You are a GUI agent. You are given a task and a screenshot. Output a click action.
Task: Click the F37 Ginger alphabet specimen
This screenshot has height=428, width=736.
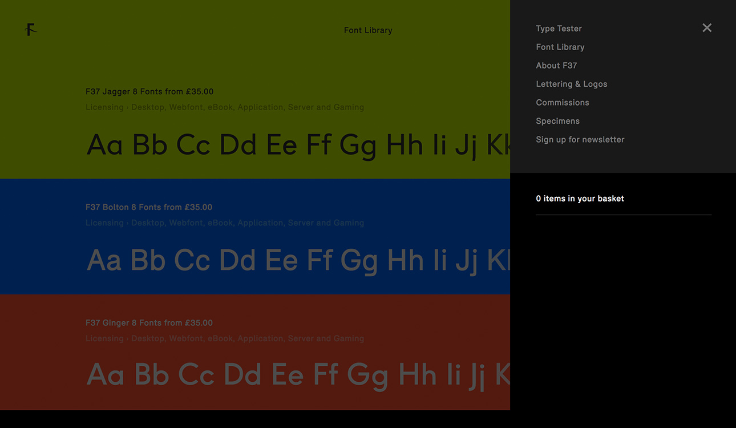click(298, 375)
